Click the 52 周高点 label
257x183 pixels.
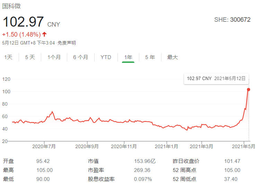[185, 170]
